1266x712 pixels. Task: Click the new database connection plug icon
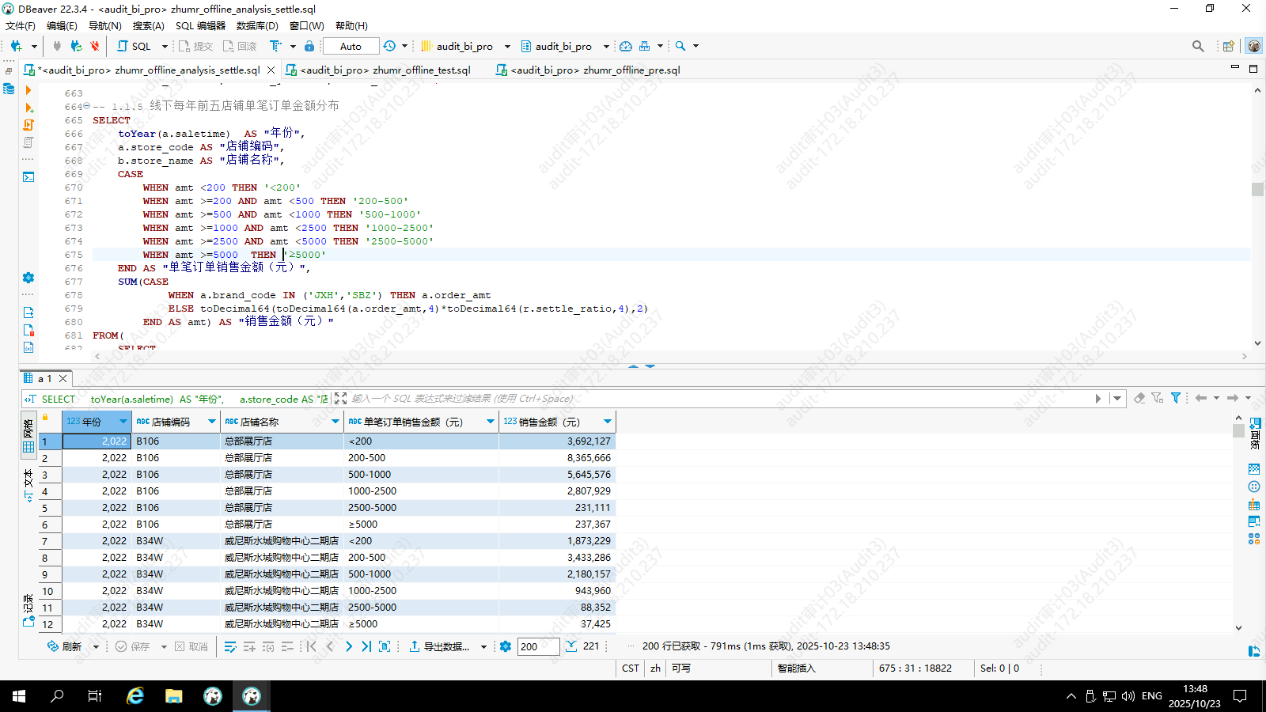pos(16,46)
